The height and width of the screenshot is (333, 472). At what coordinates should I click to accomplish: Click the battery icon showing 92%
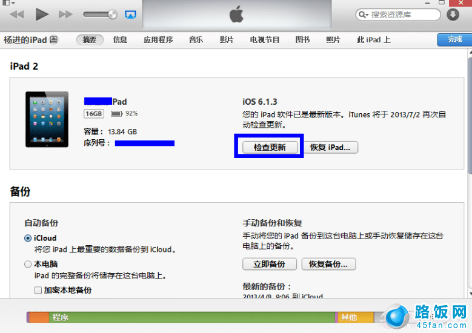[x=117, y=114]
